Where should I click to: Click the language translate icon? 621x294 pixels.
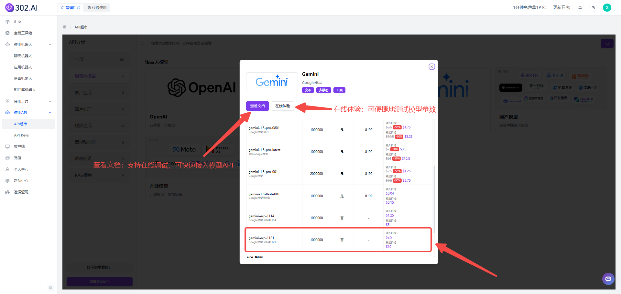[594, 7]
